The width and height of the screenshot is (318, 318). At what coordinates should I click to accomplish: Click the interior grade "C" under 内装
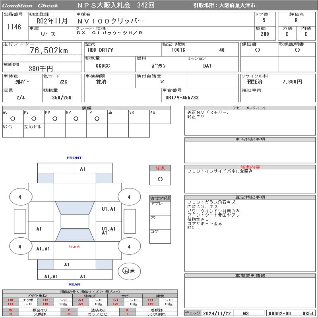point(306,34)
